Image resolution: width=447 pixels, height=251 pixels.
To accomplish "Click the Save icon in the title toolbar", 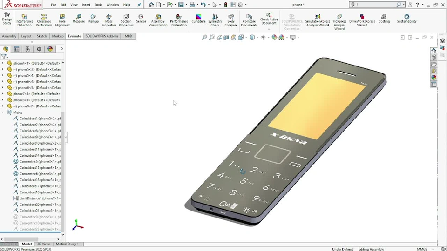I will [x=181, y=5].
